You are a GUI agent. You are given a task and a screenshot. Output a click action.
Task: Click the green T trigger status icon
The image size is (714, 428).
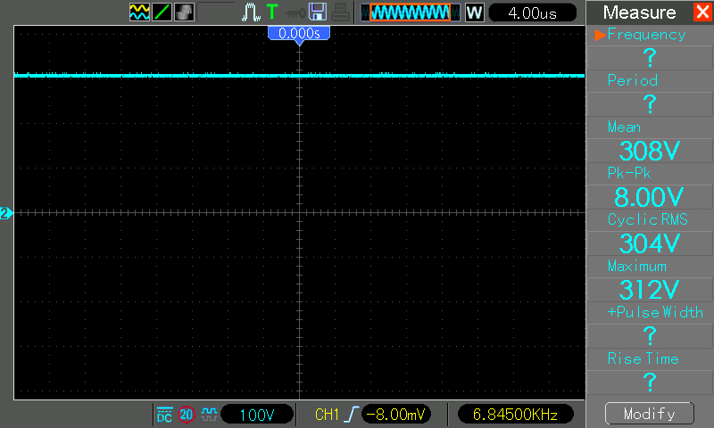coord(271,12)
